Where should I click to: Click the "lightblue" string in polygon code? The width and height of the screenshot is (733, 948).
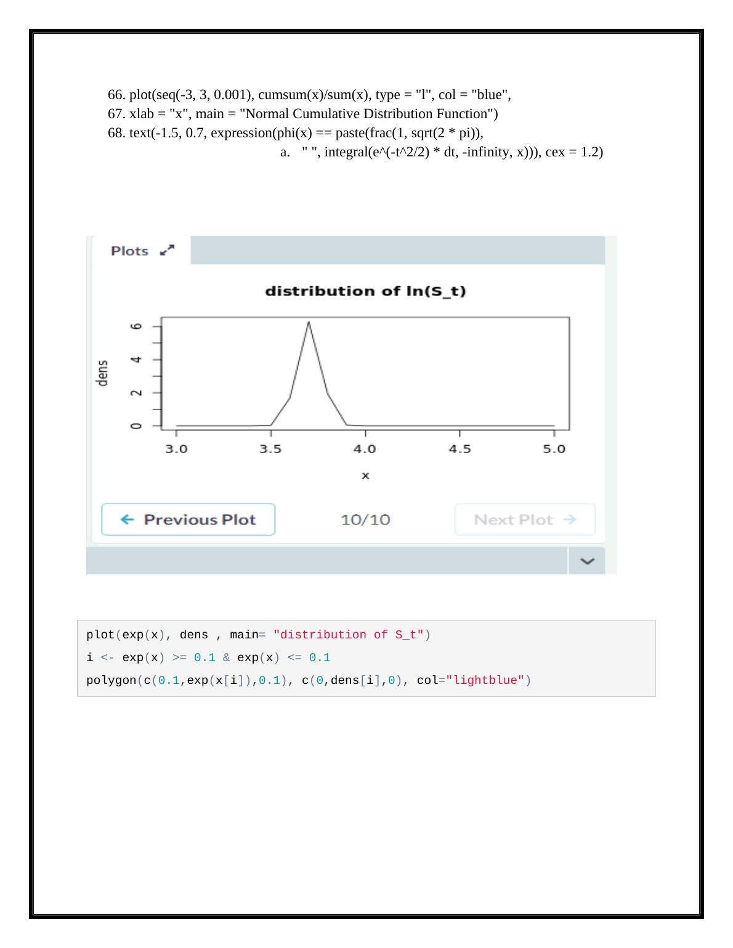pos(485,680)
